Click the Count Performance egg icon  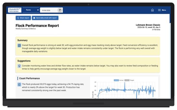(x=19, y=85)
